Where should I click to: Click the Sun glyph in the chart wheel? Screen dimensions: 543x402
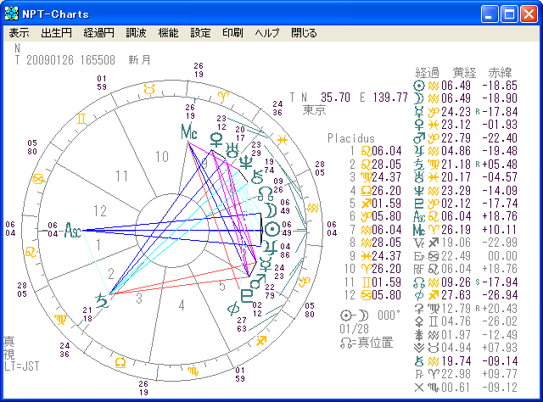coord(272,229)
